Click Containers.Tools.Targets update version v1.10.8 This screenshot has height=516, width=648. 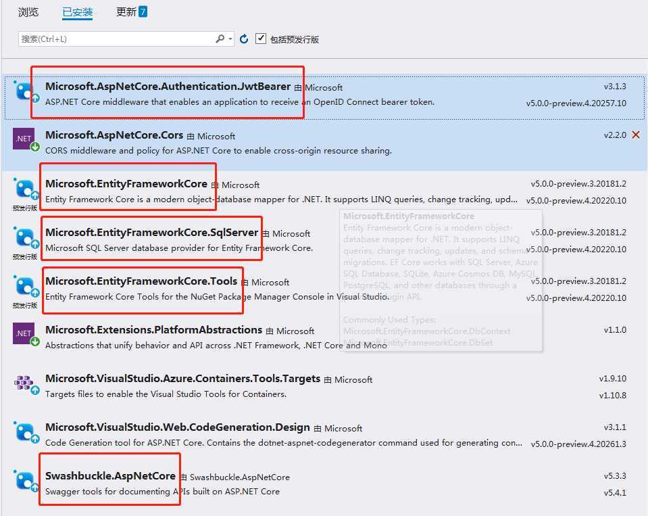pyautogui.click(x=612, y=396)
